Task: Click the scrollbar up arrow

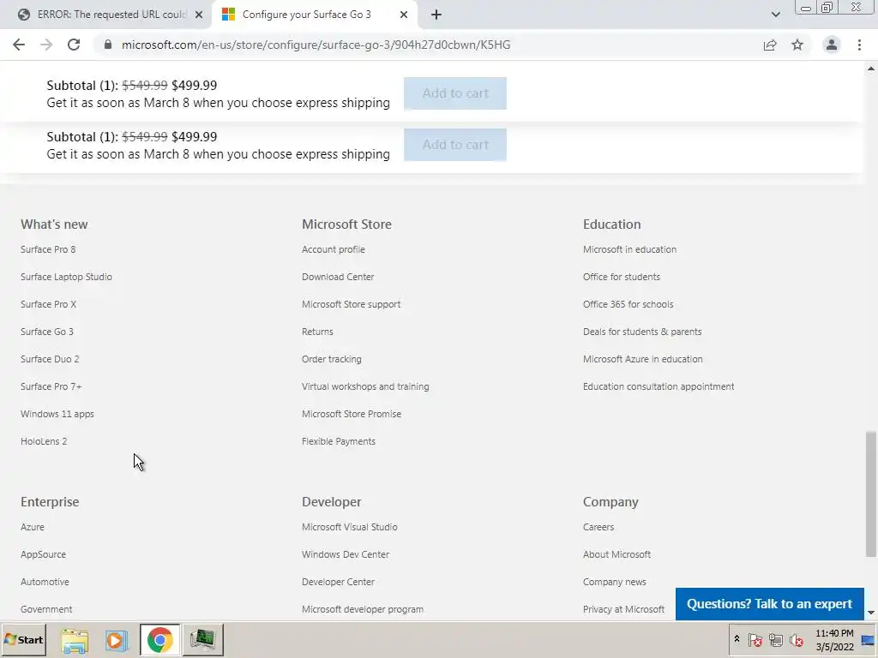Action: point(871,69)
